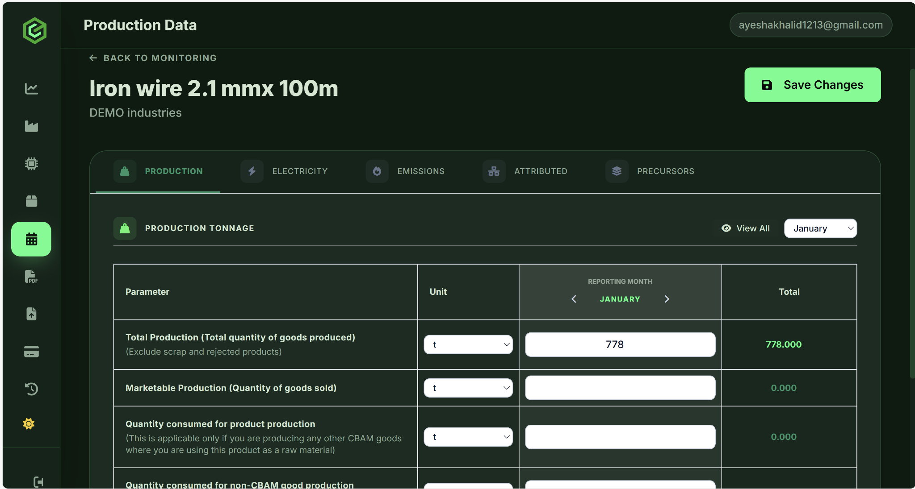Advance to next reporting month arrow
The image size is (915, 489).
click(667, 299)
